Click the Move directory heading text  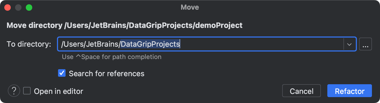[x=124, y=25]
